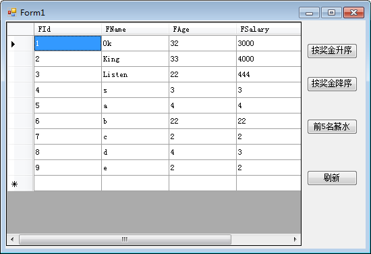Select the FId cell containing 2
371x254 pixels.
(68, 59)
